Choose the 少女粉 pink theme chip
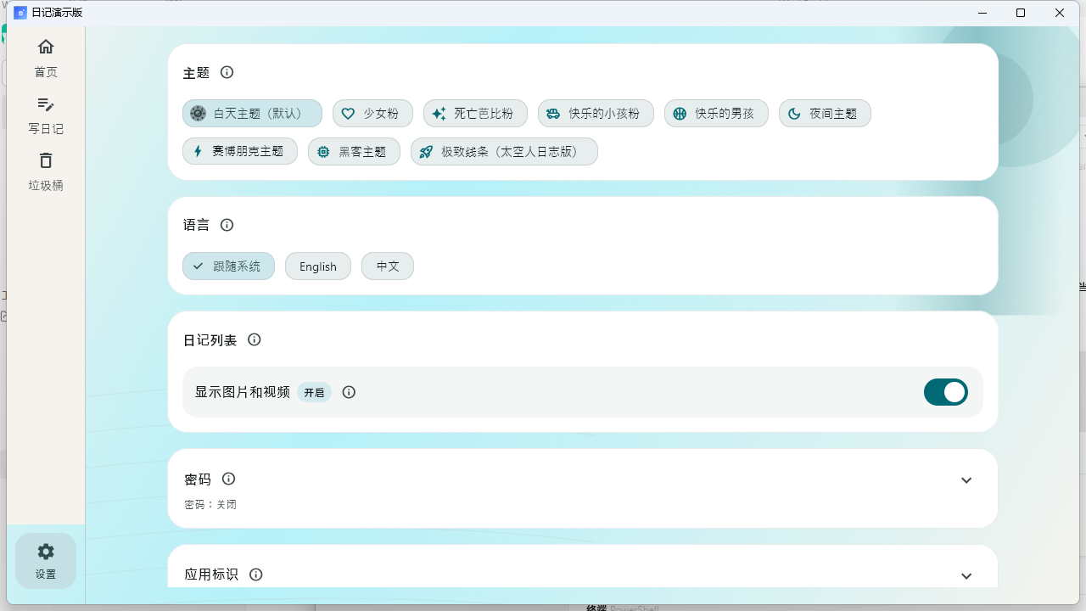This screenshot has width=1086, height=611. point(372,113)
